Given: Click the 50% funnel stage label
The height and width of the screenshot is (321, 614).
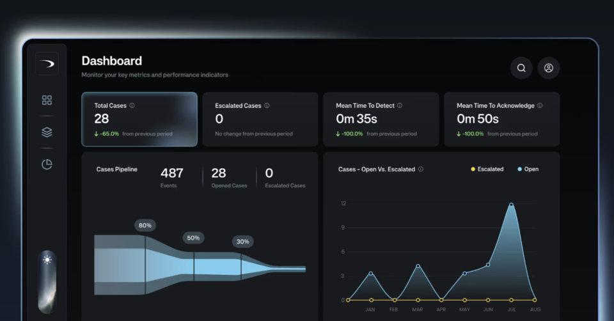Looking at the screenshot, I should (193, 238).
